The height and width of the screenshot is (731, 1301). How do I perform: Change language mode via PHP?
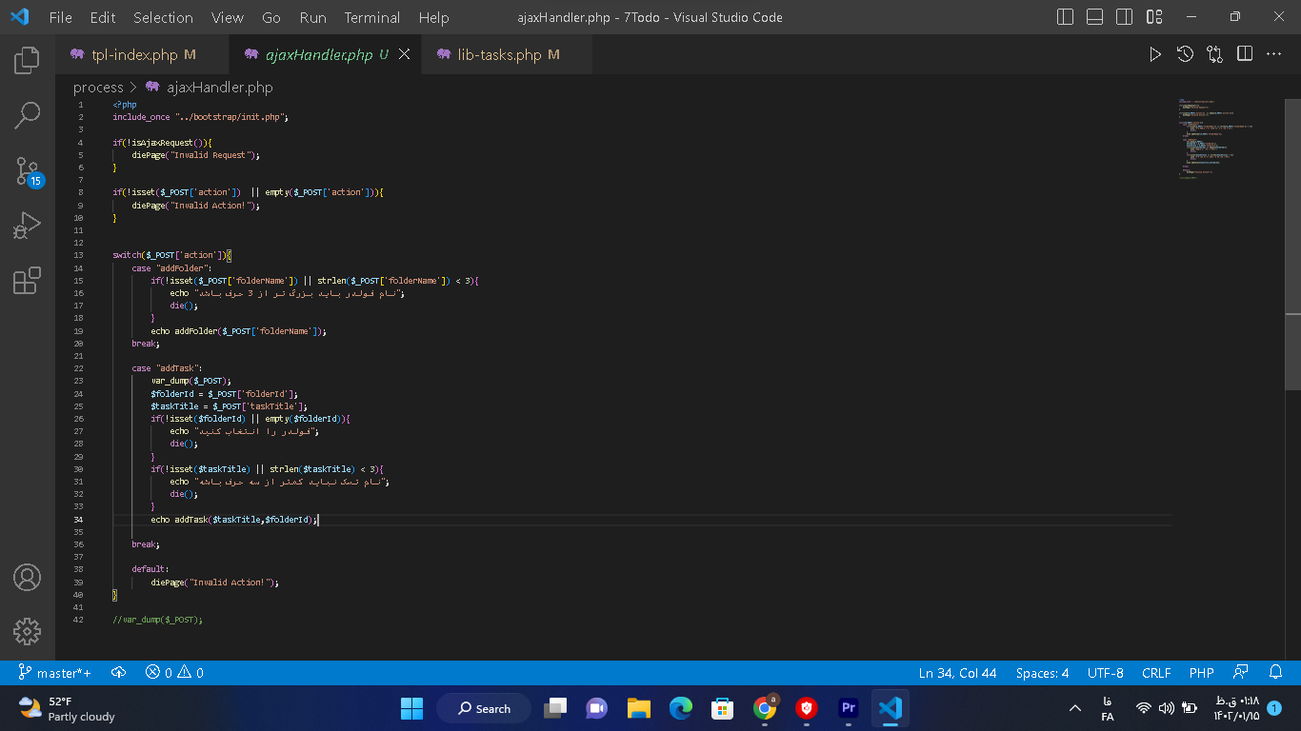click(1202, 673)
